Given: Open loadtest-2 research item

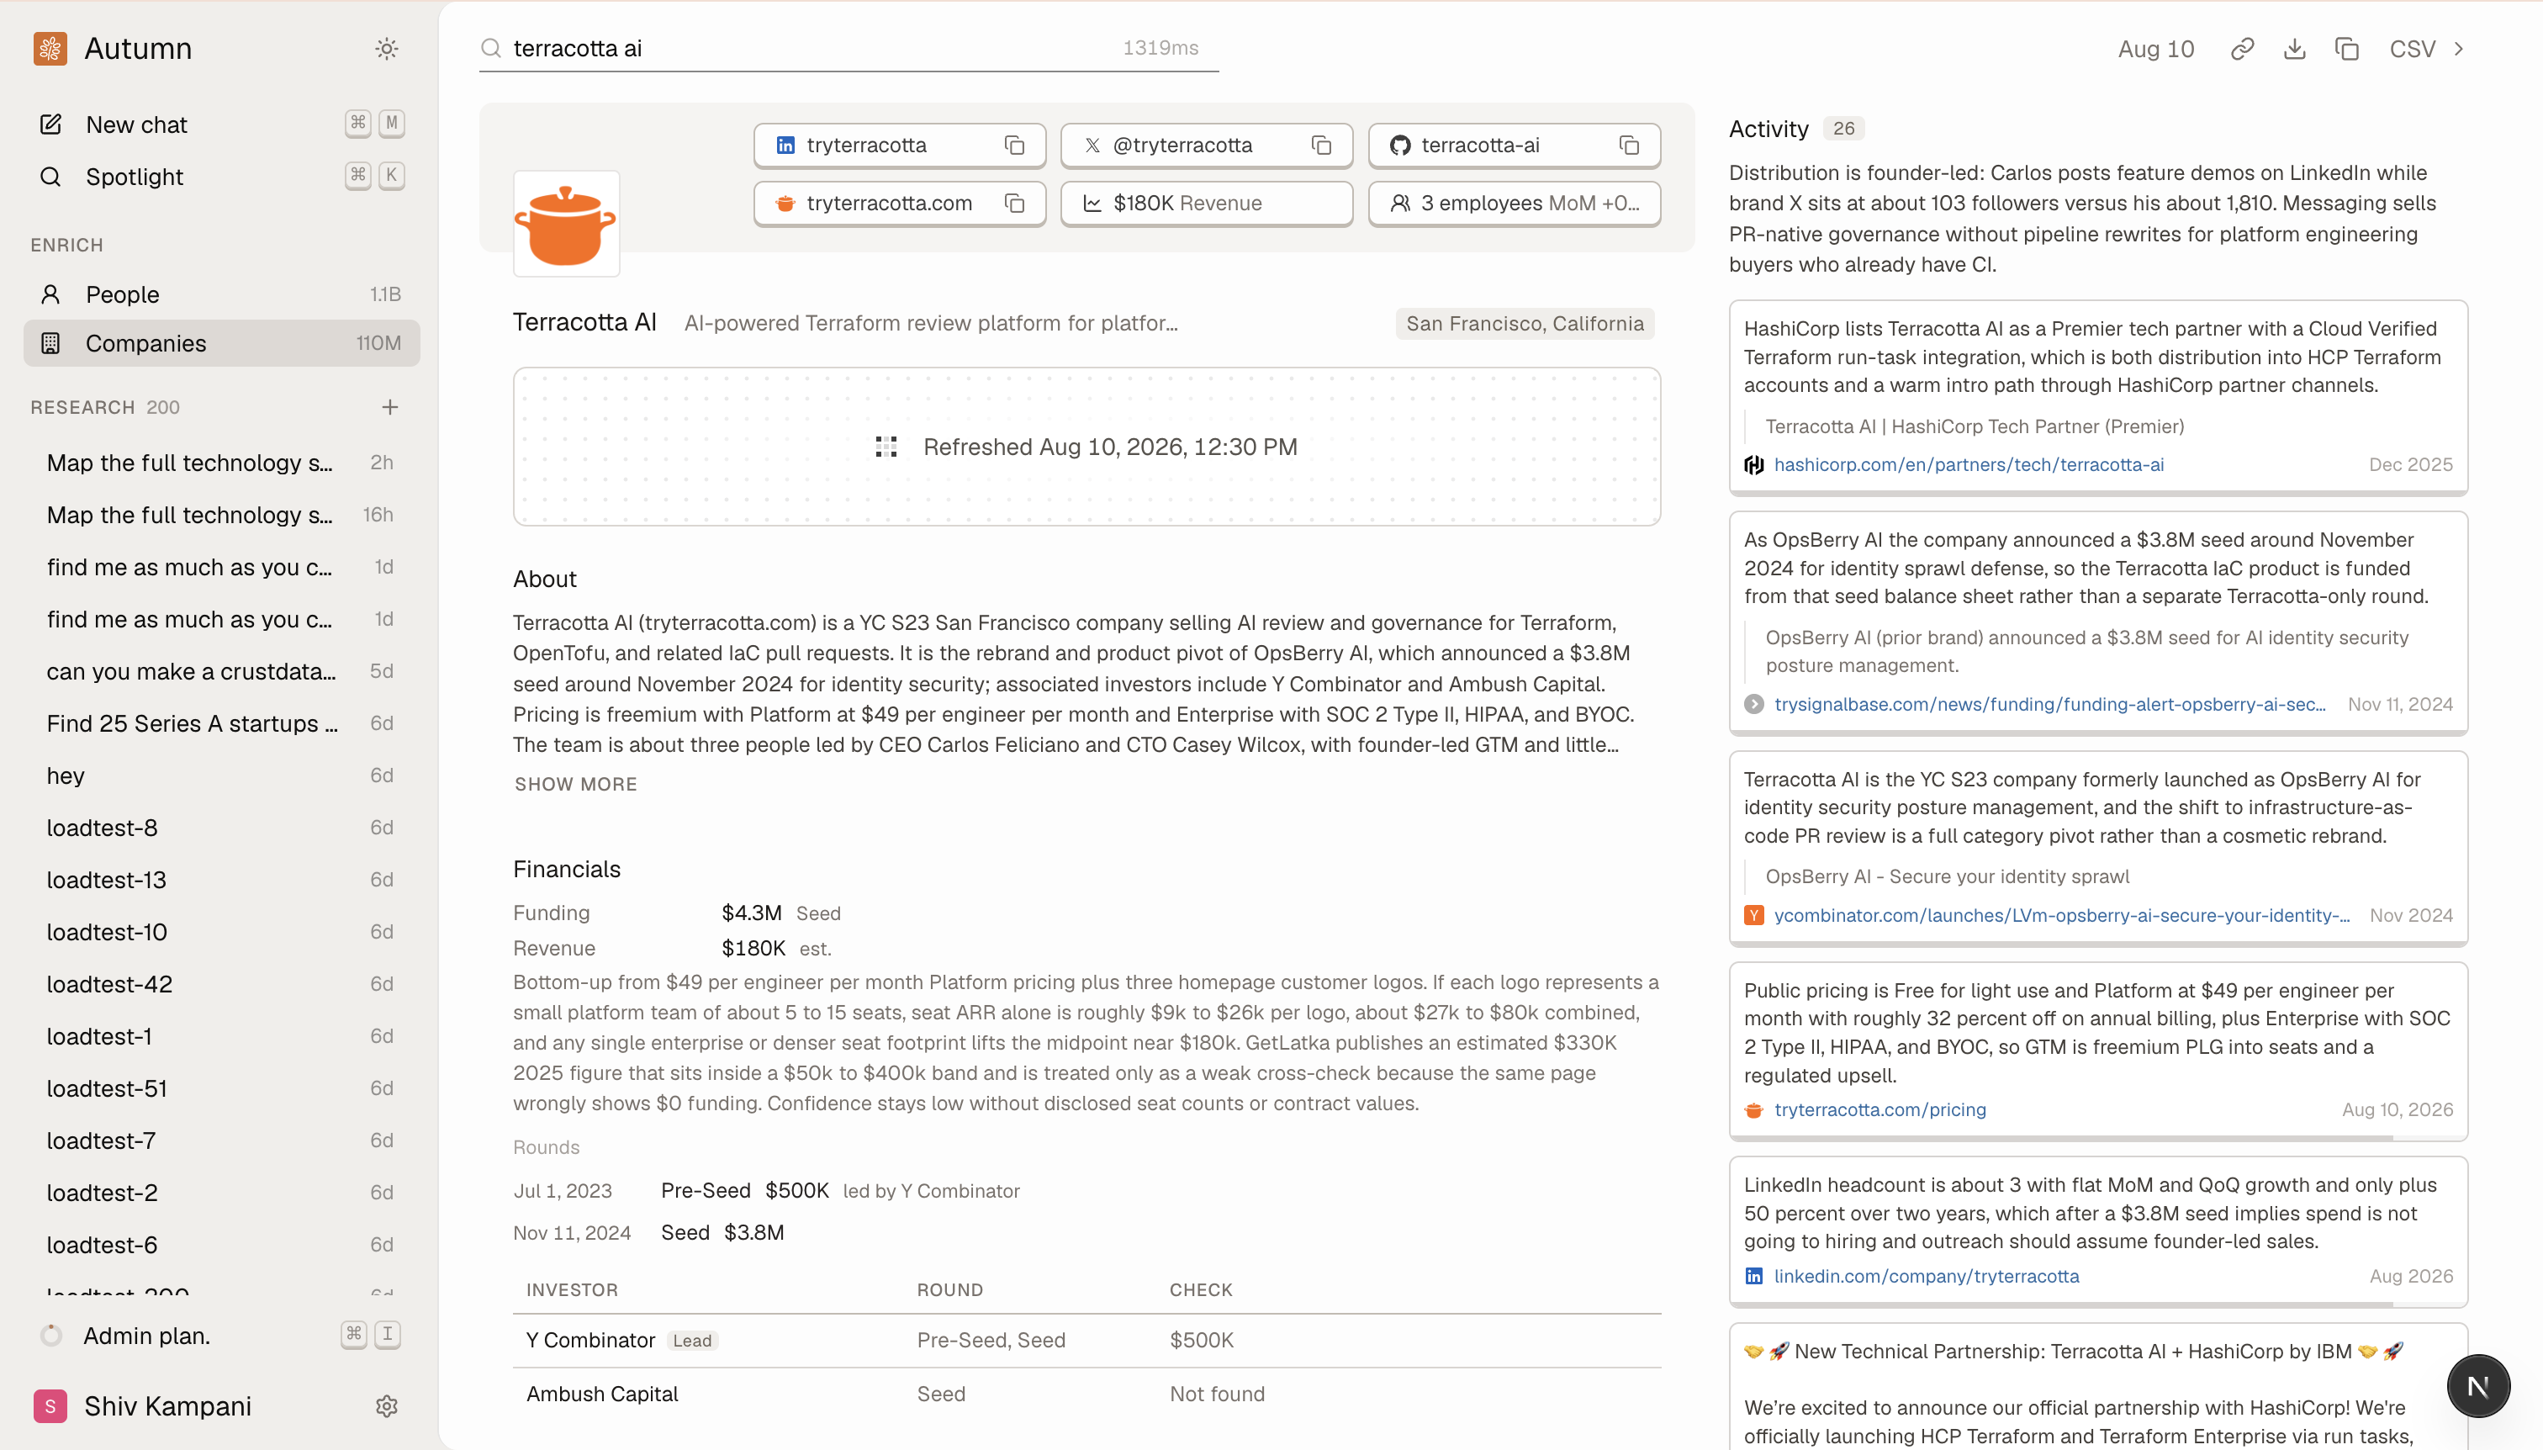Looking at the screenshot, I should click(x=221, y=1192).
